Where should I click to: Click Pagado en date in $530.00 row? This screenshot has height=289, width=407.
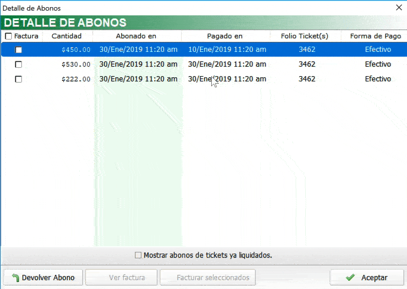(227, 64)
